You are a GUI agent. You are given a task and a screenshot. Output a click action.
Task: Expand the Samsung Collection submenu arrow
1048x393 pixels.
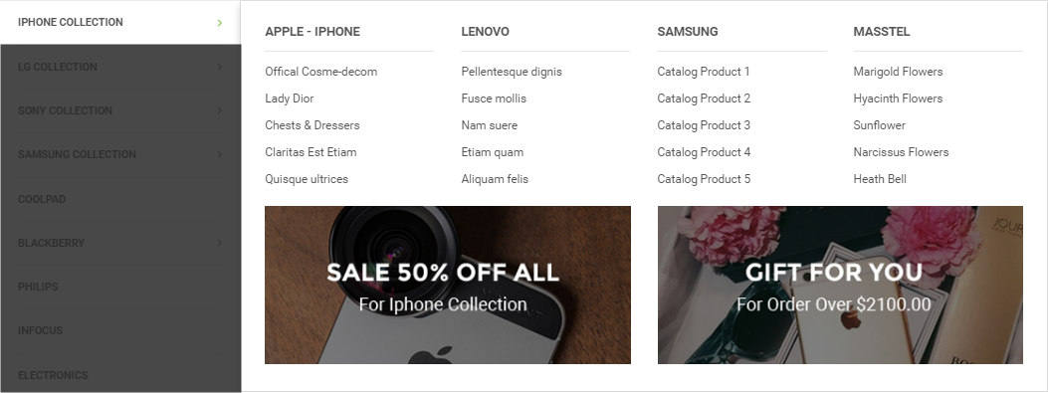click(220, 154)
